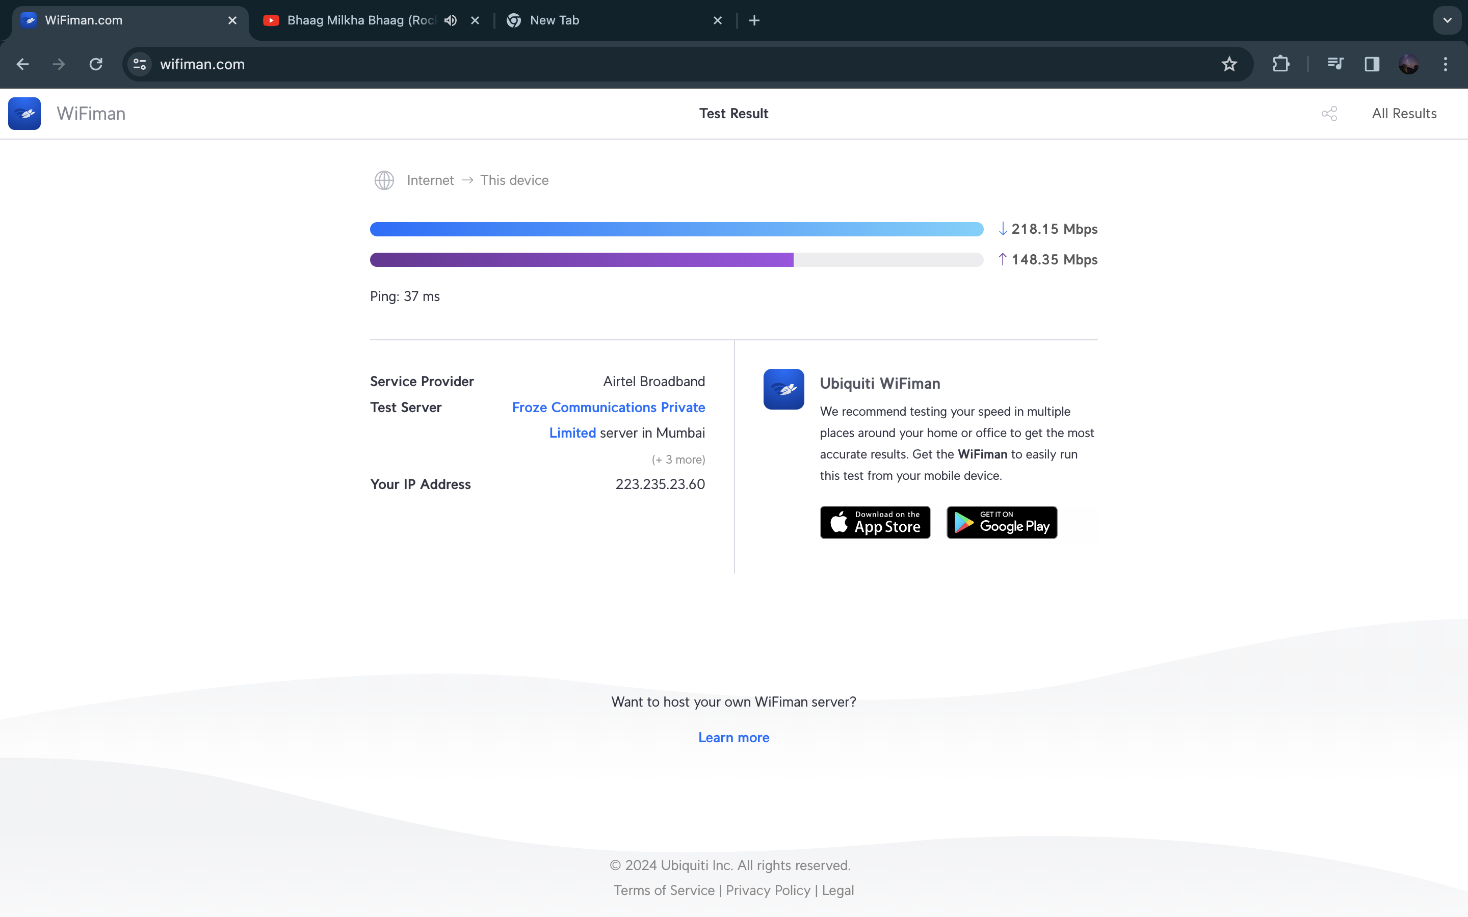Open the Chrome profile avatar
1468x917 pixels.
click(x=1408, y=64)
